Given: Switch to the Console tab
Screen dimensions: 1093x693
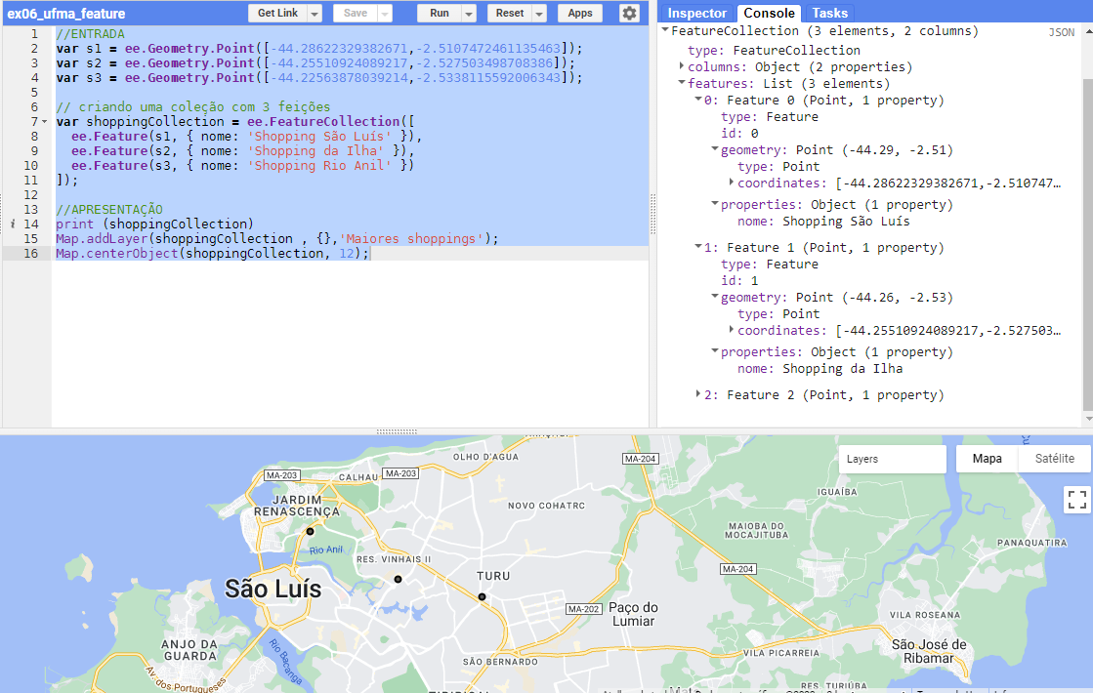Looking at the screenshot, I should point(769,14).
